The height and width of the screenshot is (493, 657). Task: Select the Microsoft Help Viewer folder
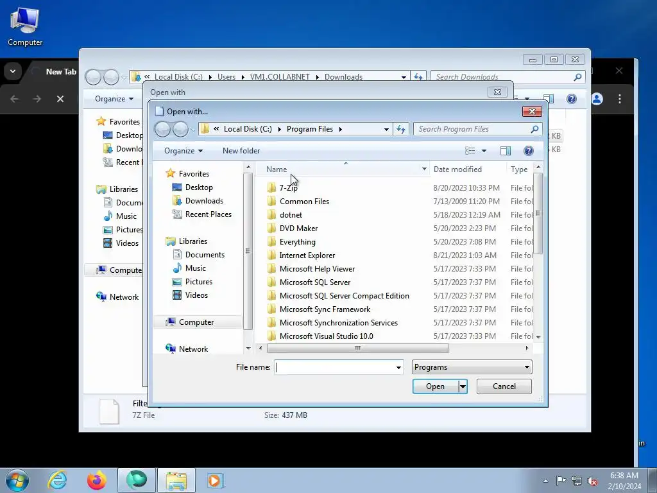(317, 269)
